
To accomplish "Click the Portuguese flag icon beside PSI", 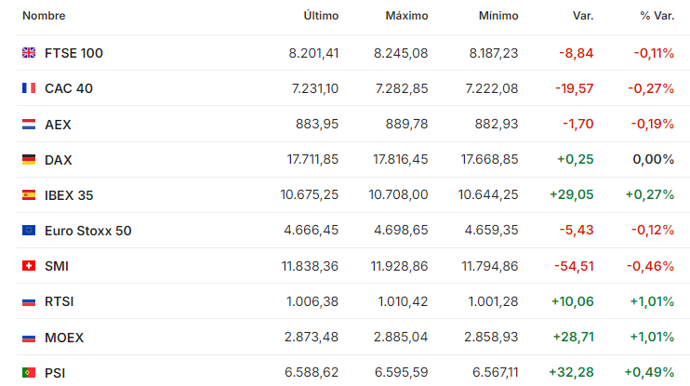I will pyautogui.click(x=29, y=373).
